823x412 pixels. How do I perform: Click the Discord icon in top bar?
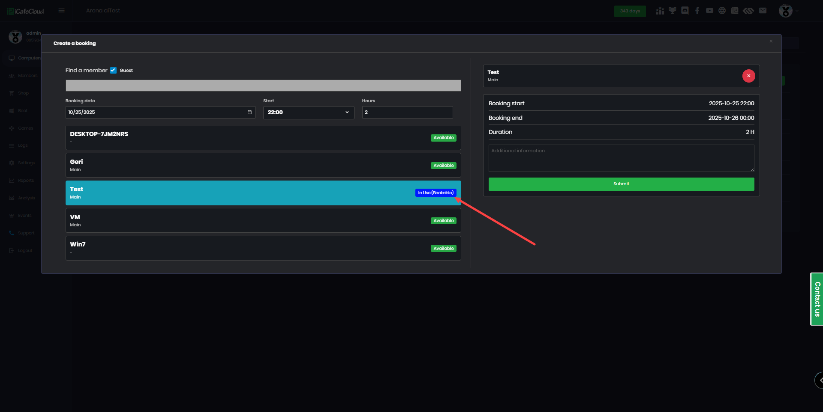(x=685, y=11)
